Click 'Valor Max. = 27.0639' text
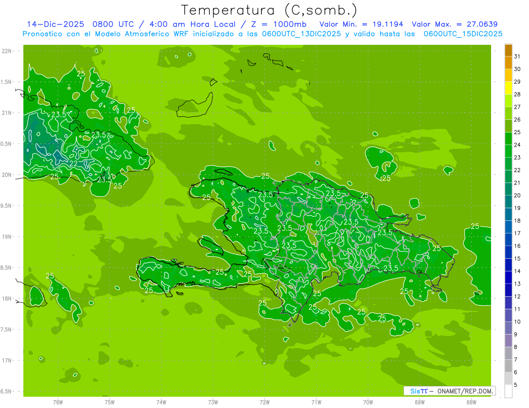 (454, 24)
